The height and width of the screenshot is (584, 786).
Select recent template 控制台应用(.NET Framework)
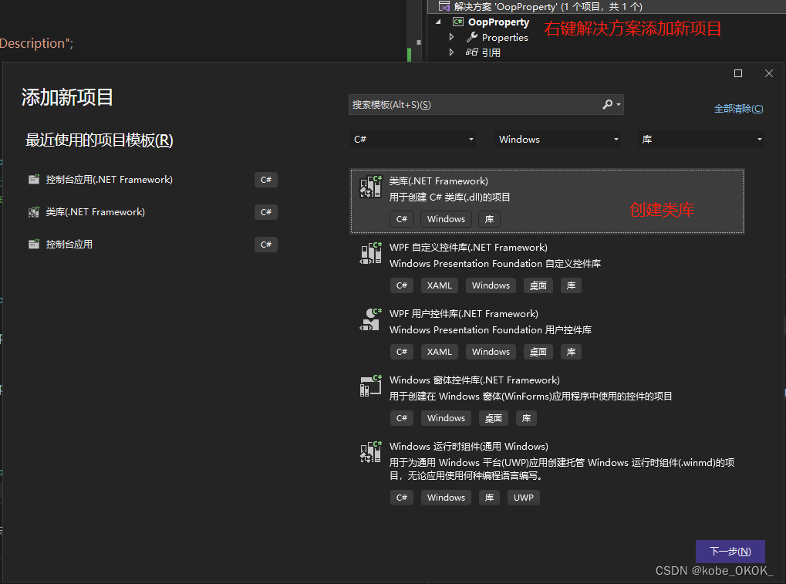153,180
